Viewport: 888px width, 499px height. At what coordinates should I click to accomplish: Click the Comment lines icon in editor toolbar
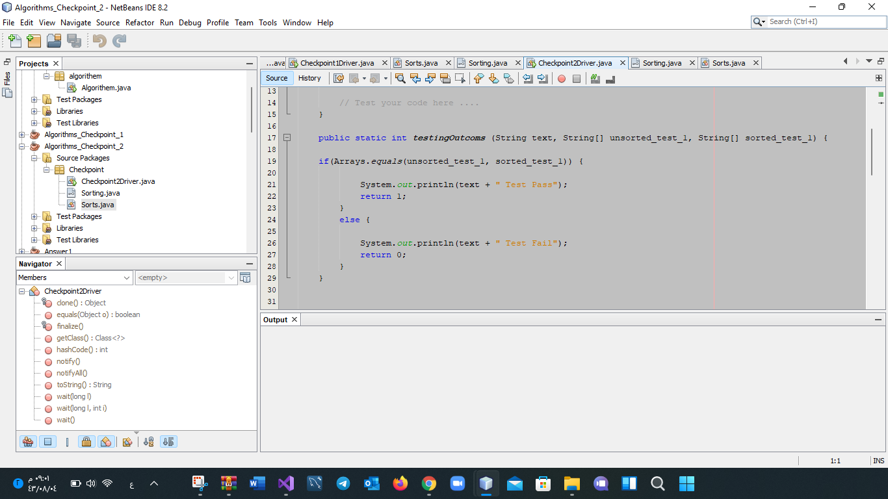(595, 79)
